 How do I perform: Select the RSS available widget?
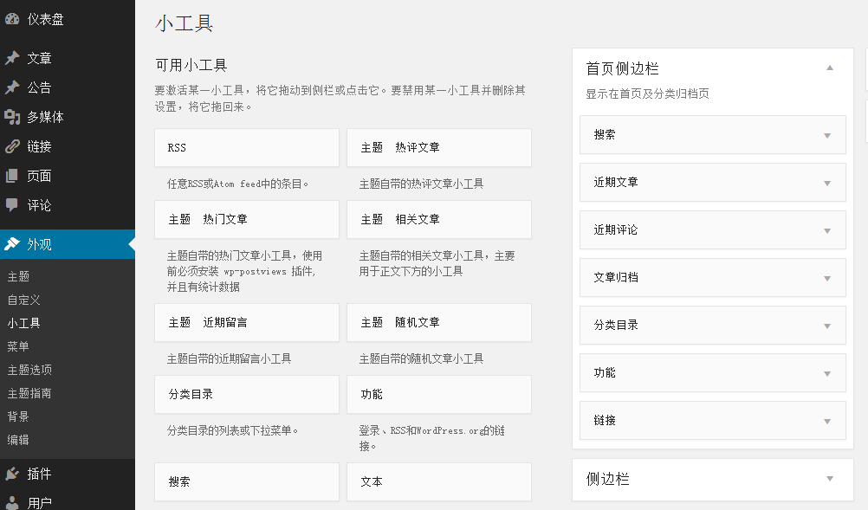[246, 148]
